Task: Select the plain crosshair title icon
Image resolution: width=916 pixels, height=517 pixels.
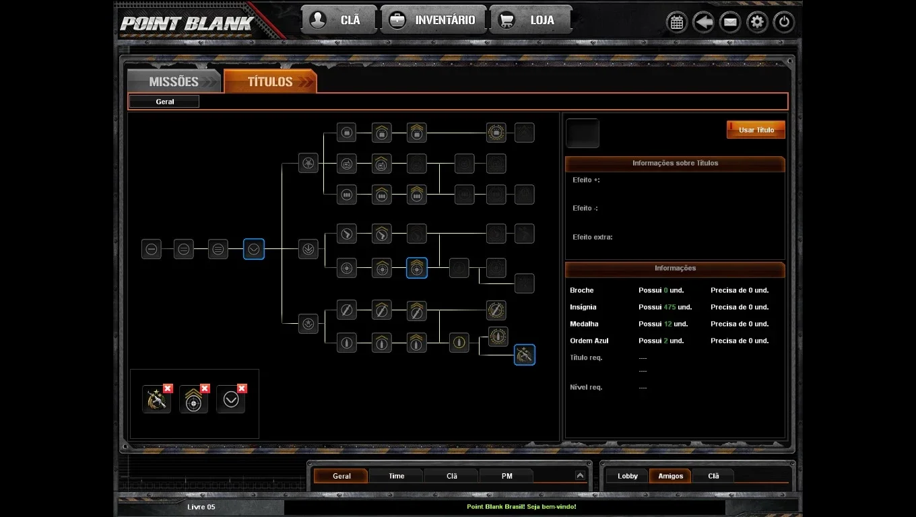Action: click(x=346, y=268)
